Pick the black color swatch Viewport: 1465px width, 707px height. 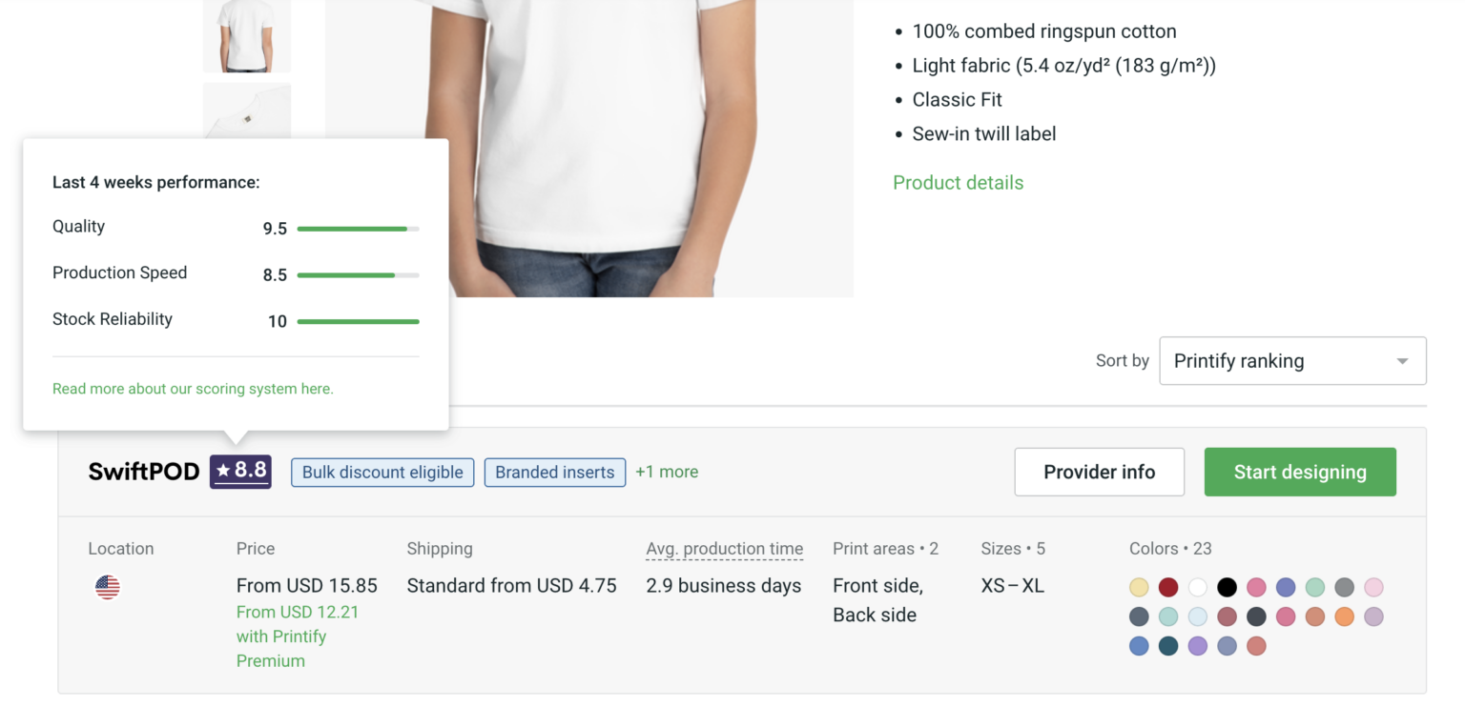click(1227, 587)
